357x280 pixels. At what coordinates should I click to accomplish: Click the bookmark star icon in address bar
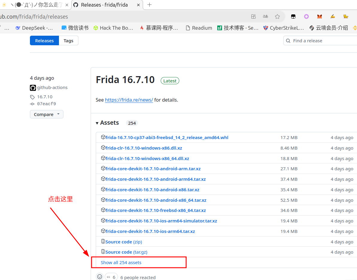pos(277,16)
